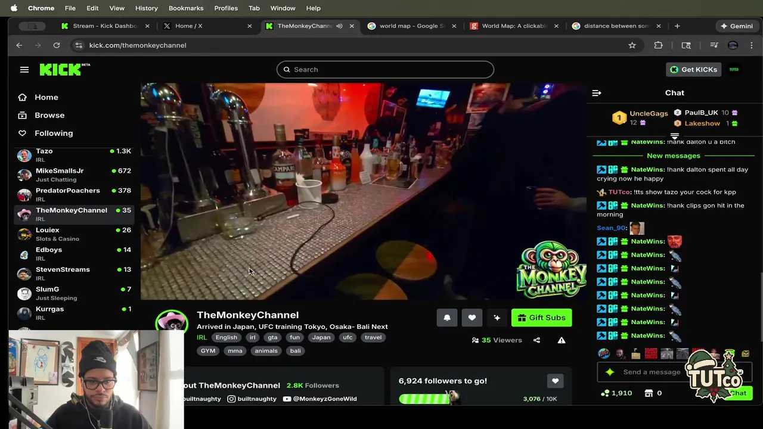This screenshot has height=429, width=763.
Task: Click the heart icon on follower goal card
Action: pyautogui.click(x=555, y=381)
